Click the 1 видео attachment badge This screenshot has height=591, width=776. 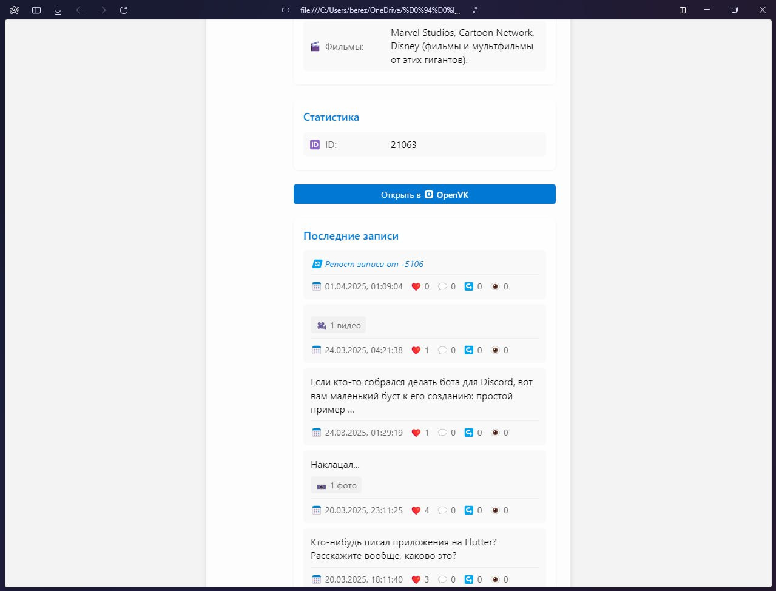(x=339, y=325)
